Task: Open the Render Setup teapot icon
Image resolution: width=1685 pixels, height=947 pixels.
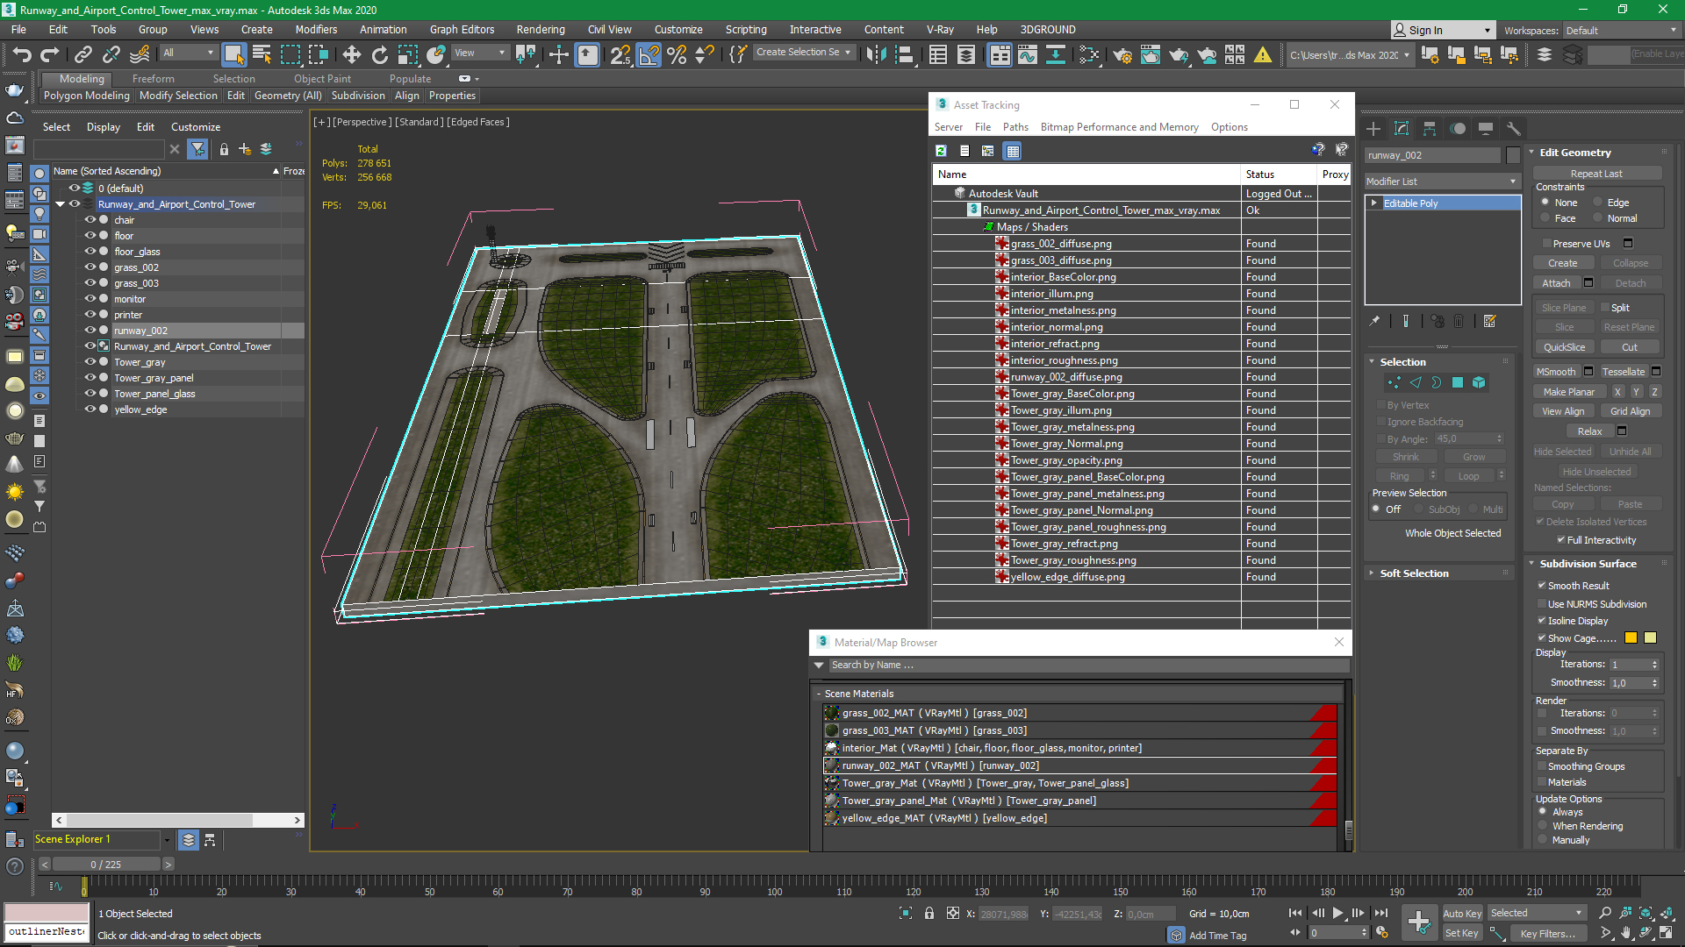Action: [x=1122, y=54]
